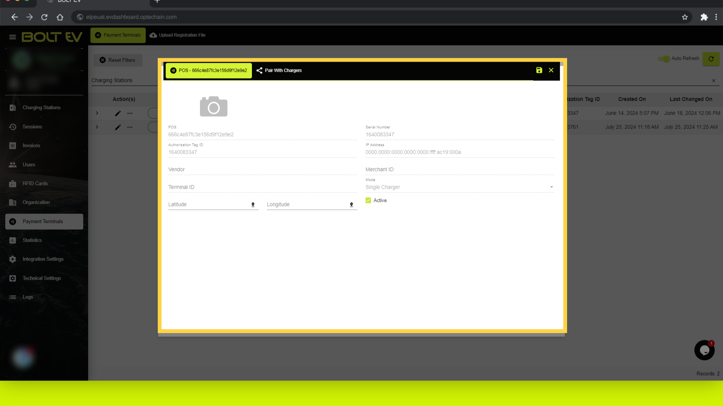Expand the first table row chevron

tap(97, 113)
